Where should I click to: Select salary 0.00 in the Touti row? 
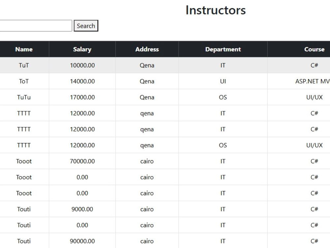(82, 225)
